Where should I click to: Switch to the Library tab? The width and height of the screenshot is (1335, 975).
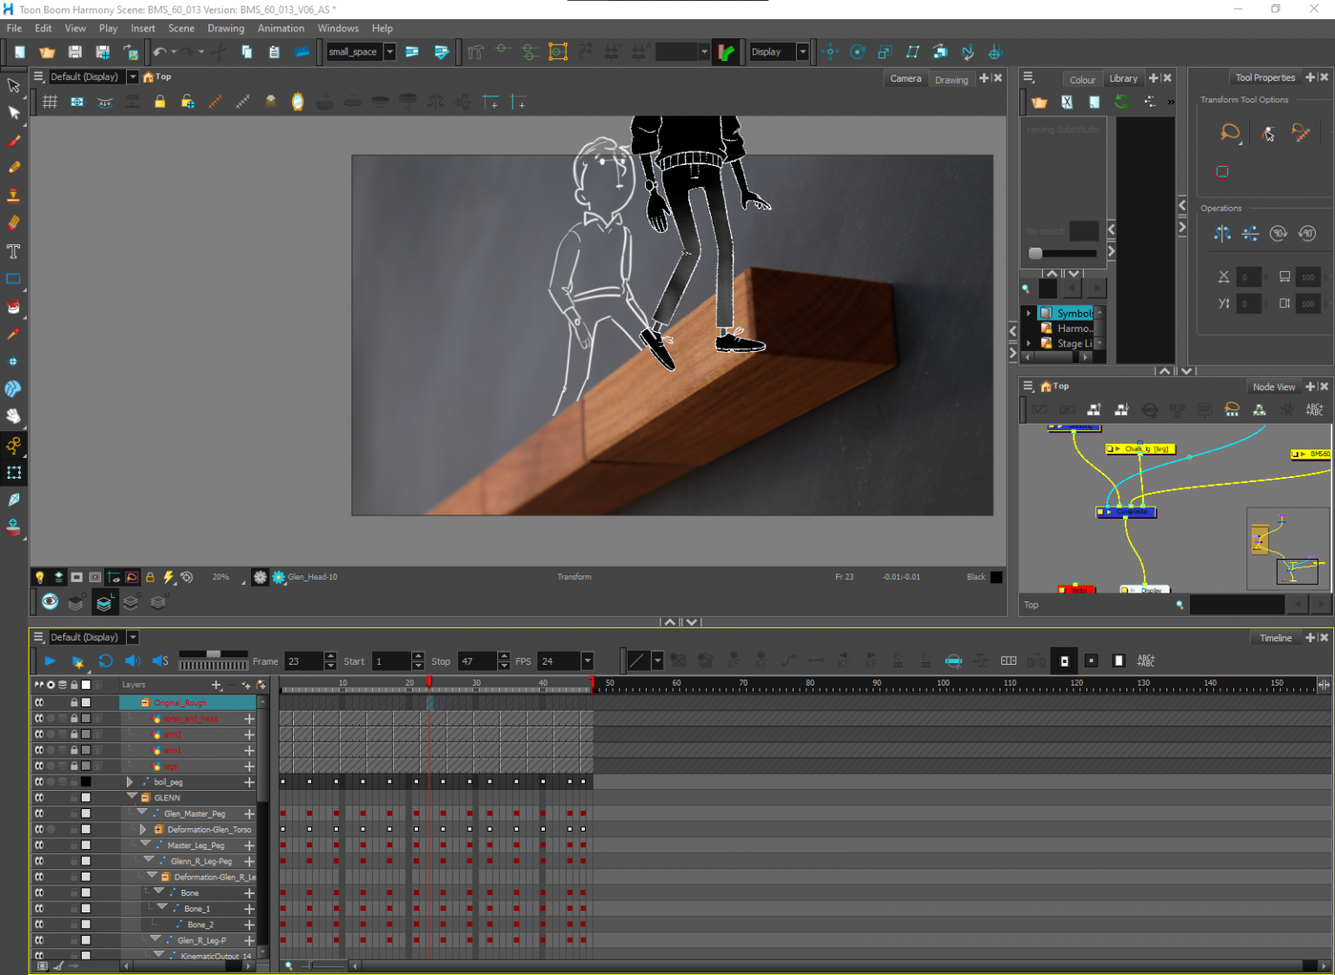(x=1123, y=78)
